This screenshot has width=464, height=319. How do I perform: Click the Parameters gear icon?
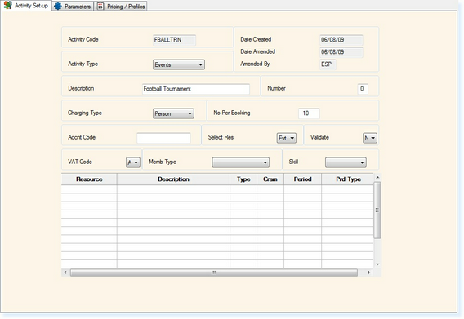coord(58,7)
